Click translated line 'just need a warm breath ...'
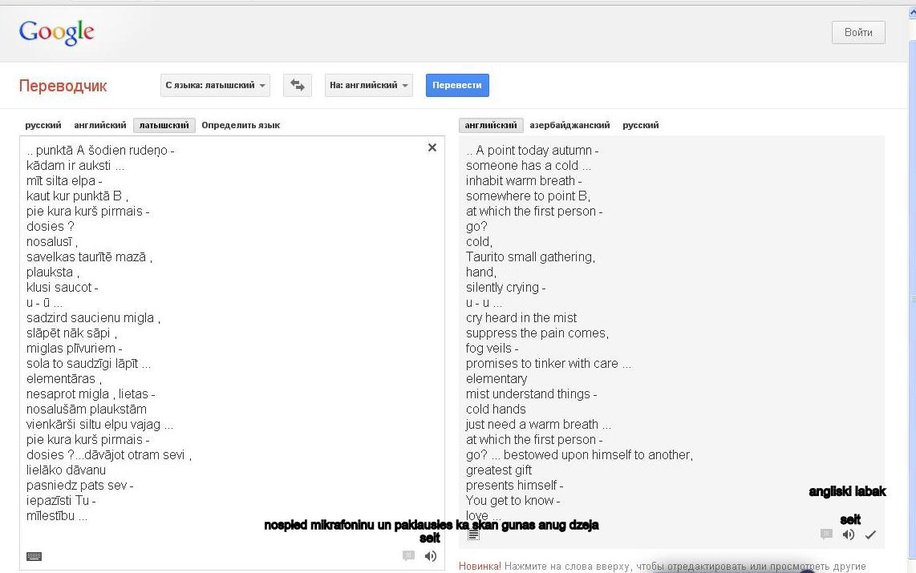916x573 pixels. [539, 424]
